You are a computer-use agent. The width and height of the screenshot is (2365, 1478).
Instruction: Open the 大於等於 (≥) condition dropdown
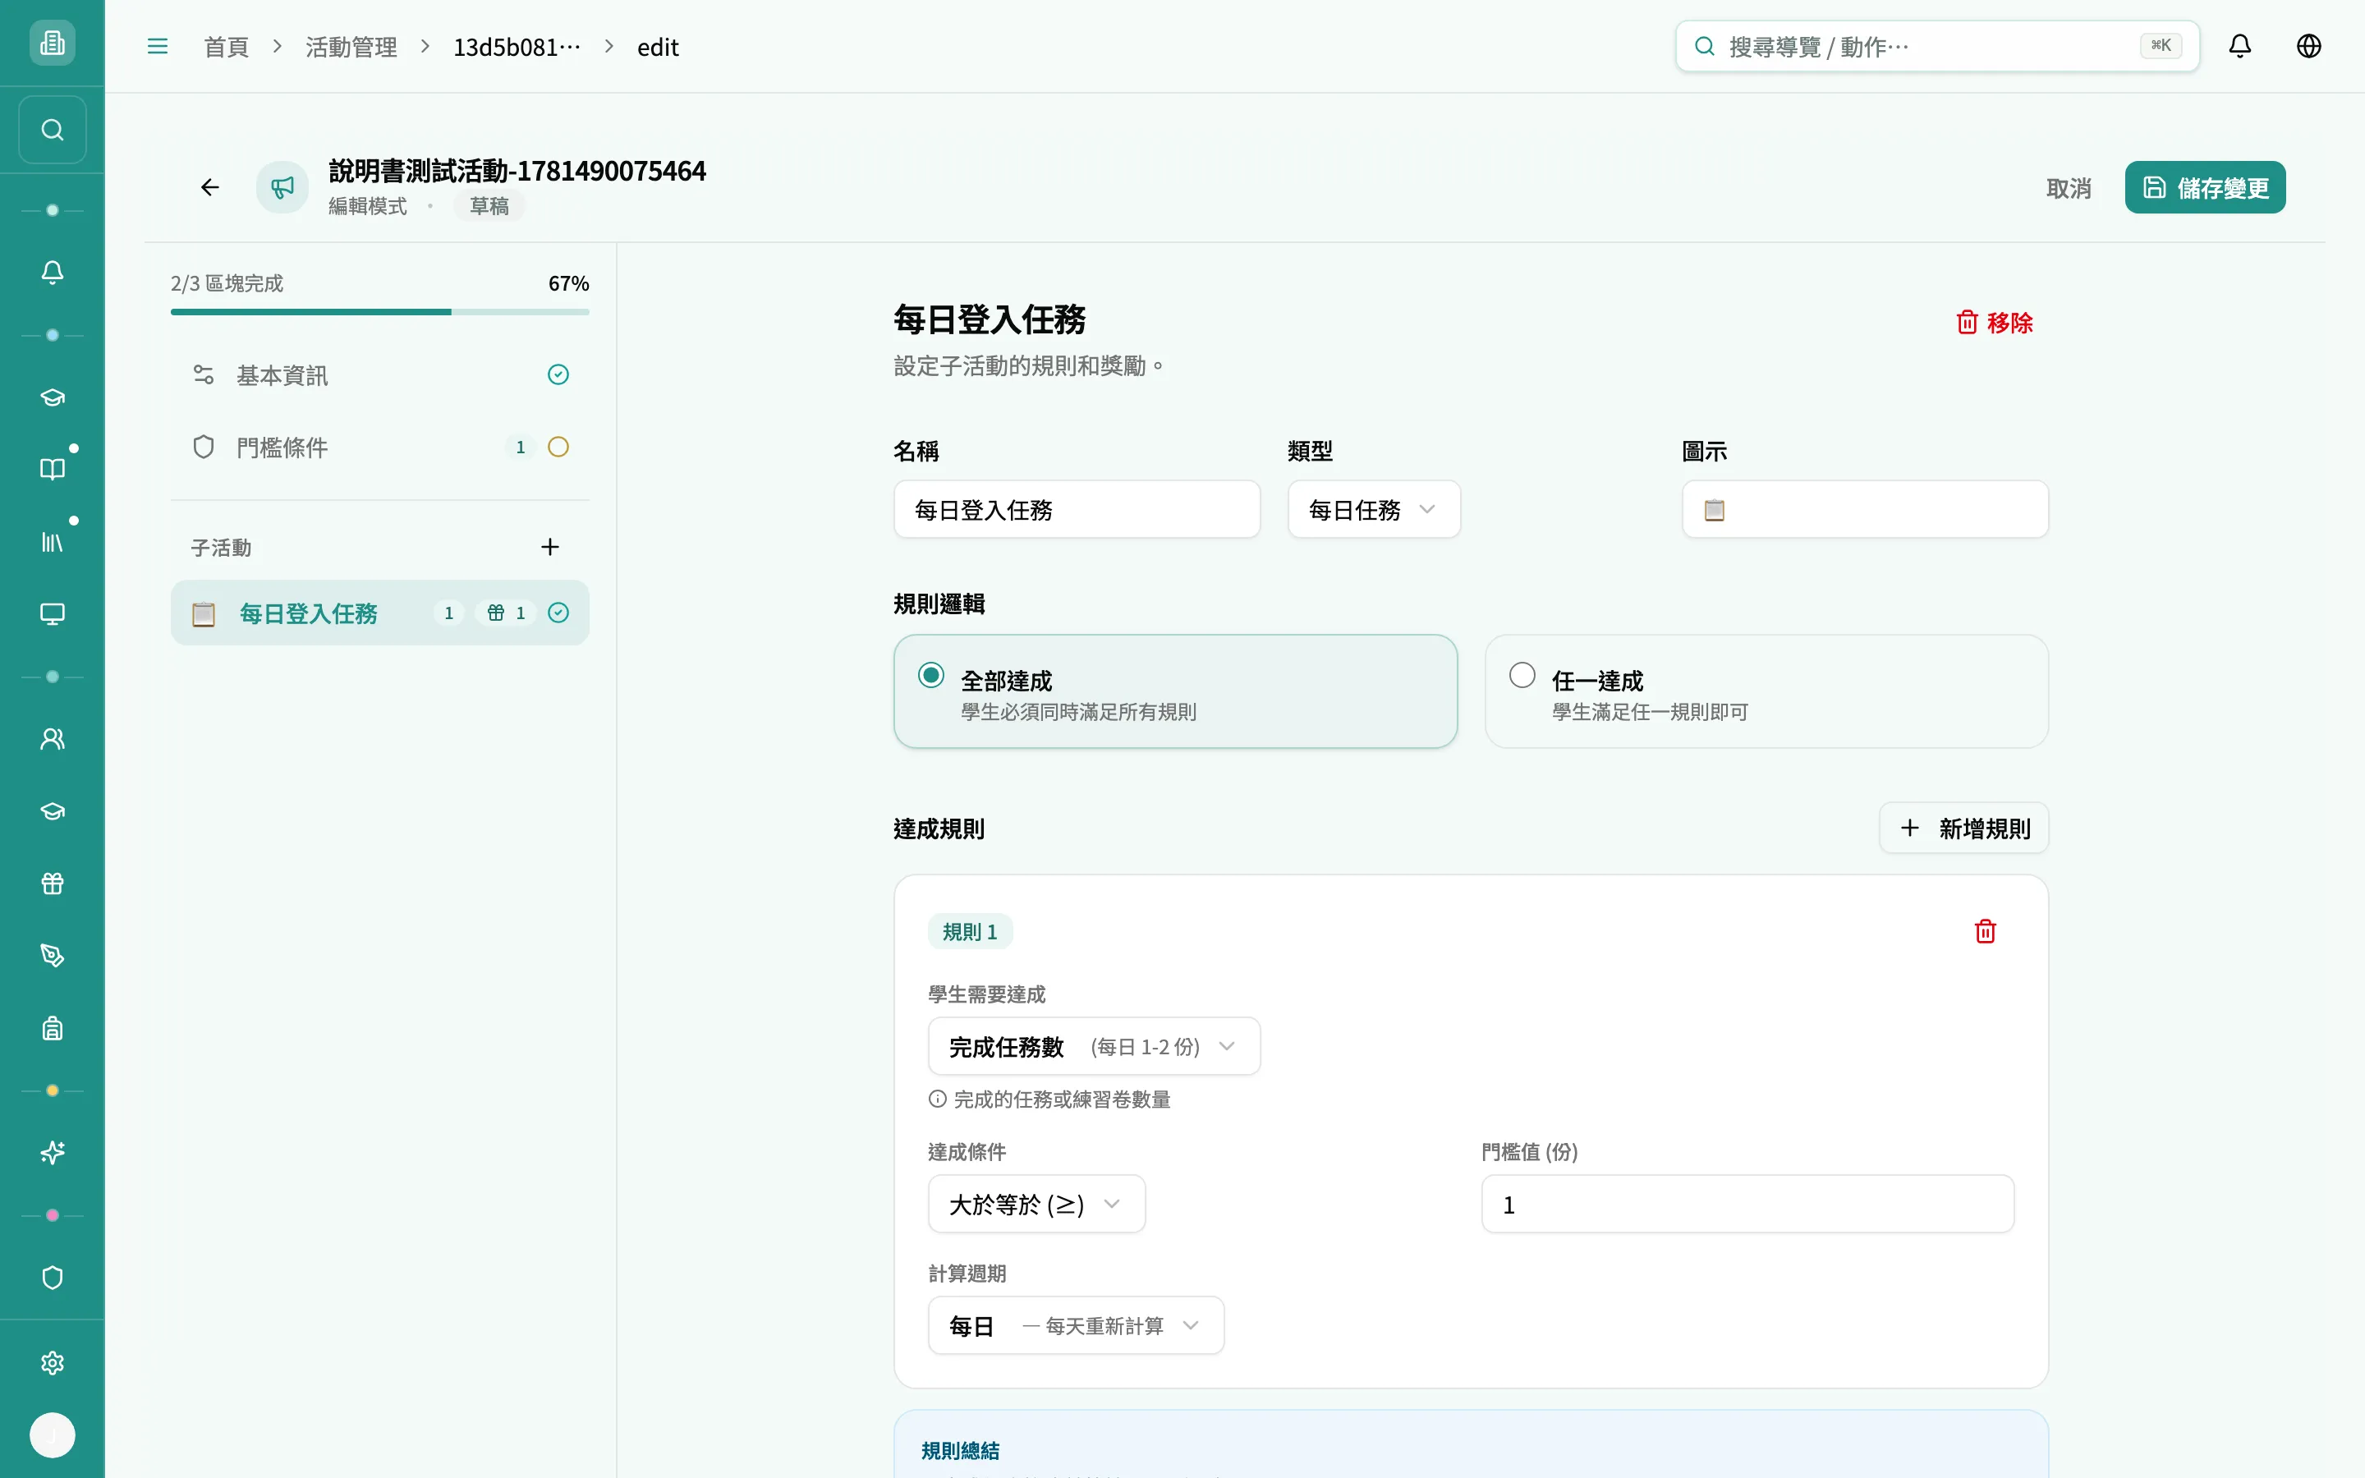click(x=1036, y=1205)
